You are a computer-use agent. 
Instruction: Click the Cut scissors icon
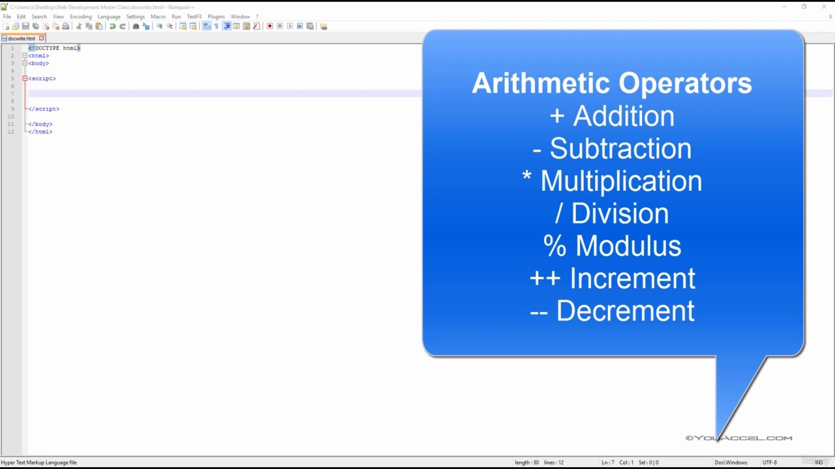coord(79,26)
